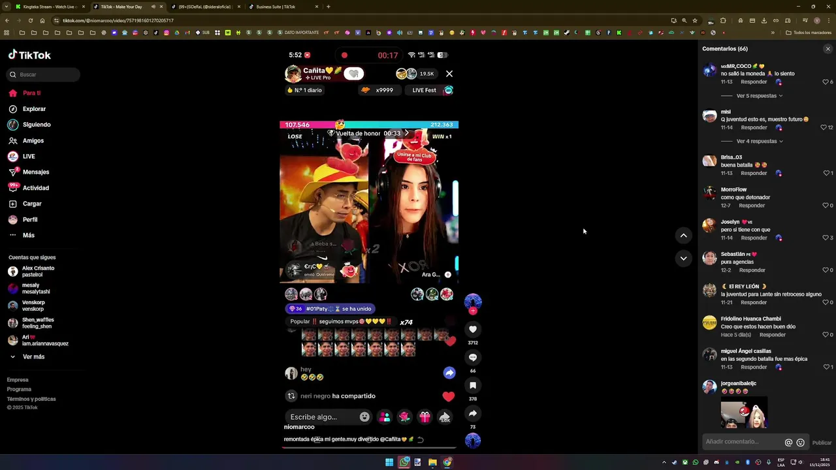The image size is (836, 470).
Task: Like miguel Ángel casillas' comment
Action: [826, 367]
